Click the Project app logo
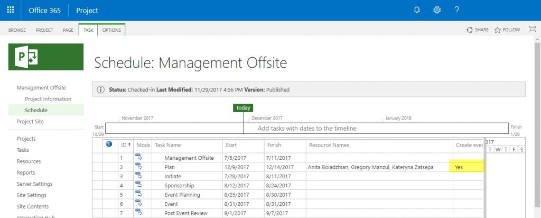541x218 pixels. (x=46, y=57)
